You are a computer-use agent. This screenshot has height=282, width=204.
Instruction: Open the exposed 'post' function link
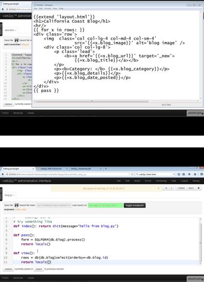coord(24,210)
